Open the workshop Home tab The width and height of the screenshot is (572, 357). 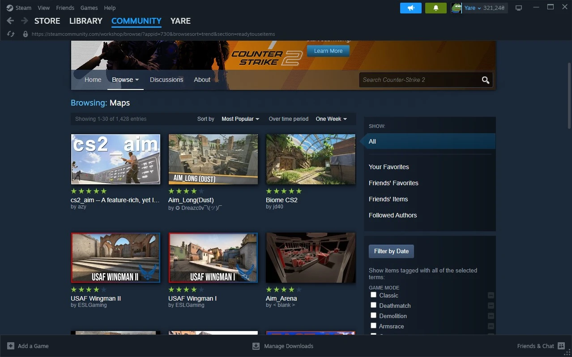coord(93,80)
